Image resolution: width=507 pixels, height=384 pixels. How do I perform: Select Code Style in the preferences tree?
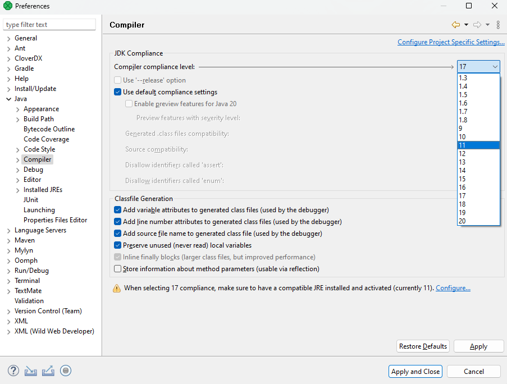point(39,149)
